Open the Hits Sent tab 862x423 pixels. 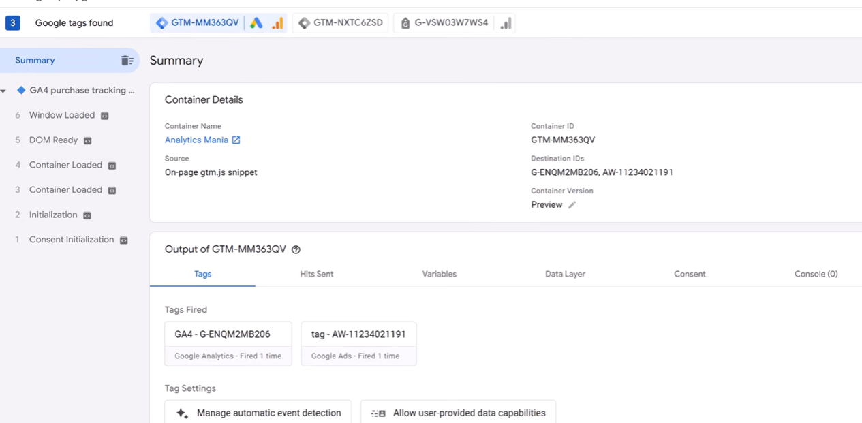317,274
